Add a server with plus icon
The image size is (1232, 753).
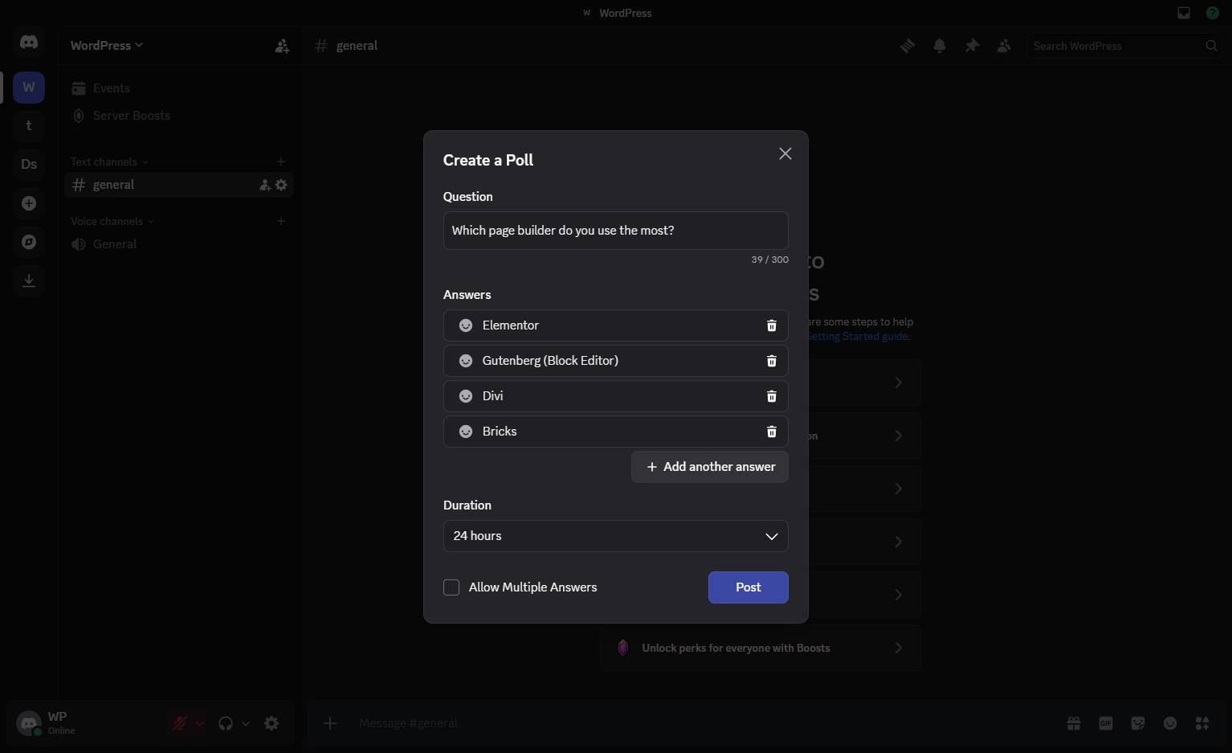tap(29, 203)
